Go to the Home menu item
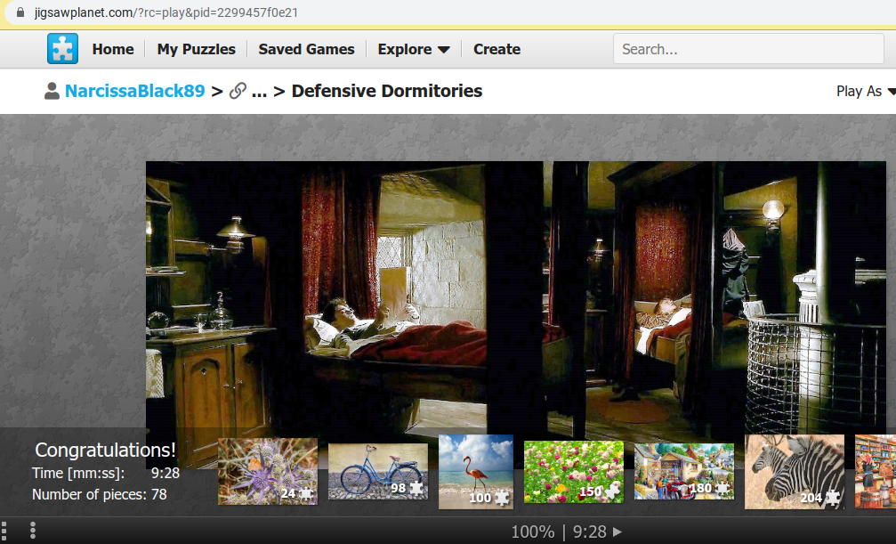The image size is (896, 544). pyautogui.click(x=113, y=49)
